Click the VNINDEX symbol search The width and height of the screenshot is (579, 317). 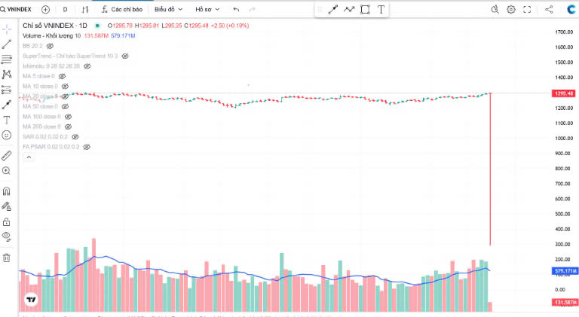coord(16,10)
